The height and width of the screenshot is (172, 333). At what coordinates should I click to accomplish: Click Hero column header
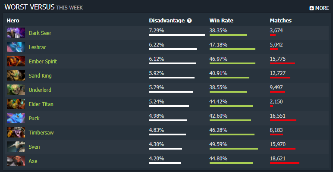coord(13,21)
